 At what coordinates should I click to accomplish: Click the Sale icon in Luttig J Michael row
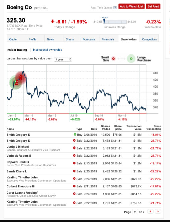(x=74, y=148)
